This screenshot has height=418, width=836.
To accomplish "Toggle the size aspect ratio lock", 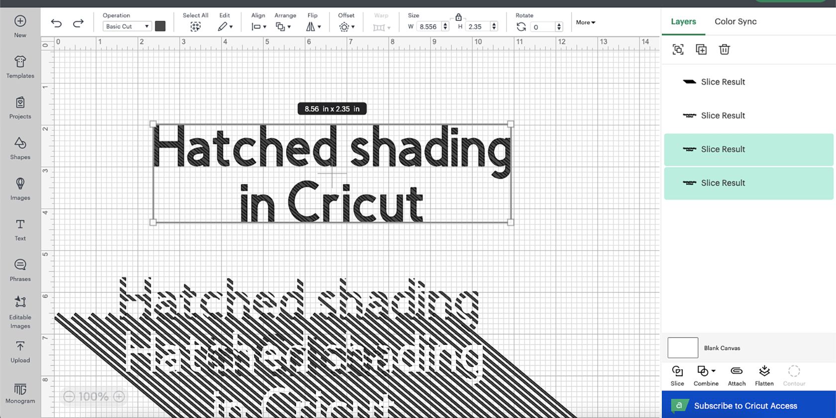I will tap(458, 17).
